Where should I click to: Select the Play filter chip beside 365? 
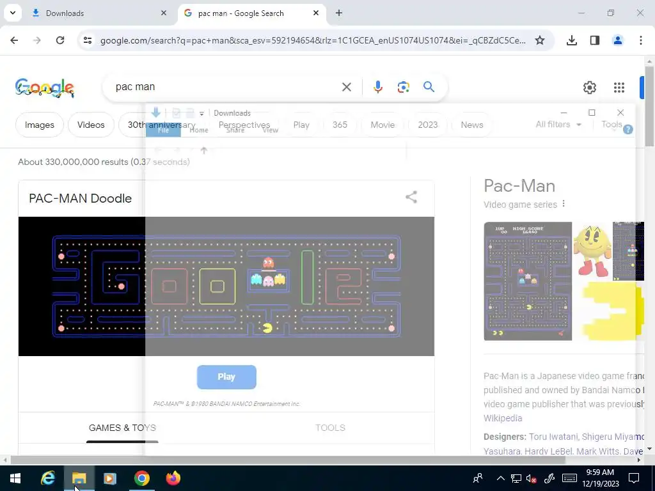[301, 125]
